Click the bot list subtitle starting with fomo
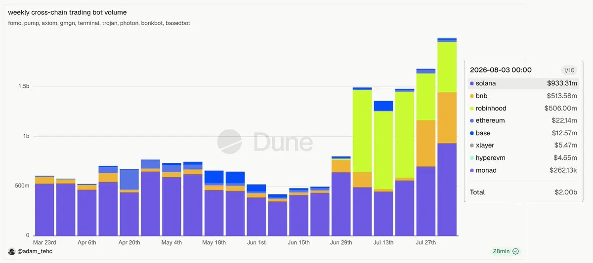 (99, 23)
